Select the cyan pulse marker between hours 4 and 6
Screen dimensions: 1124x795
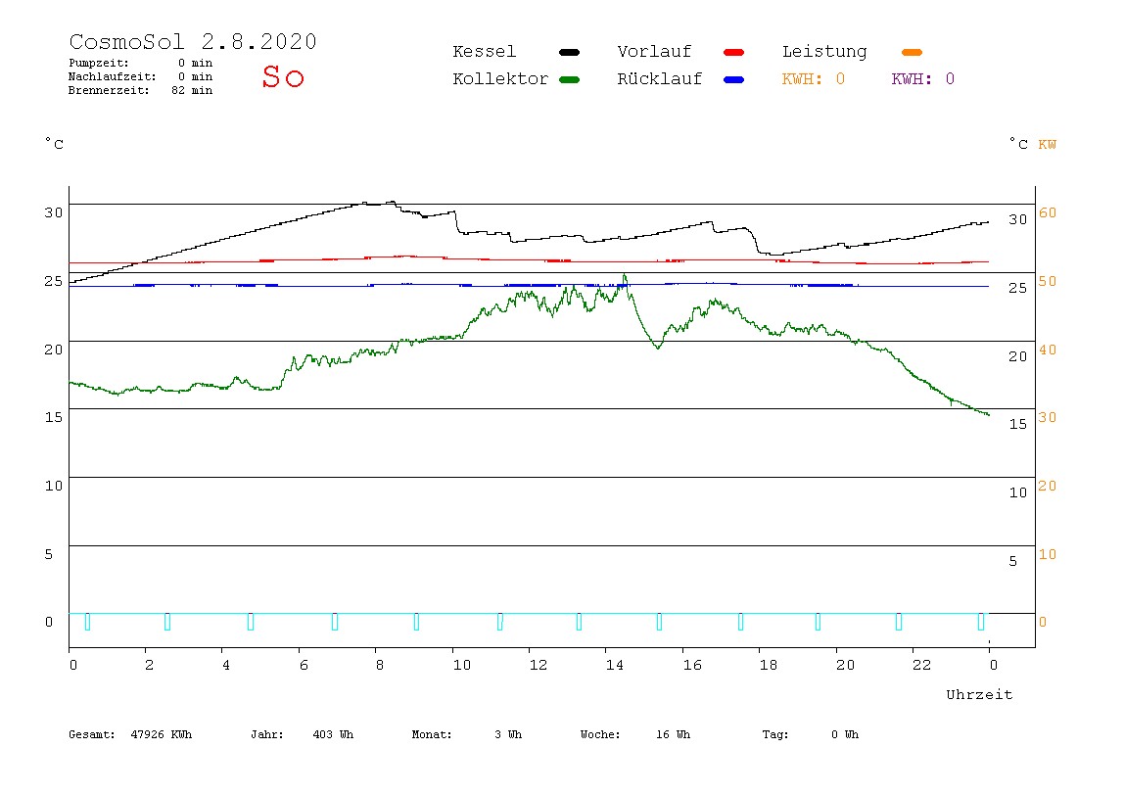pos(251,622)
